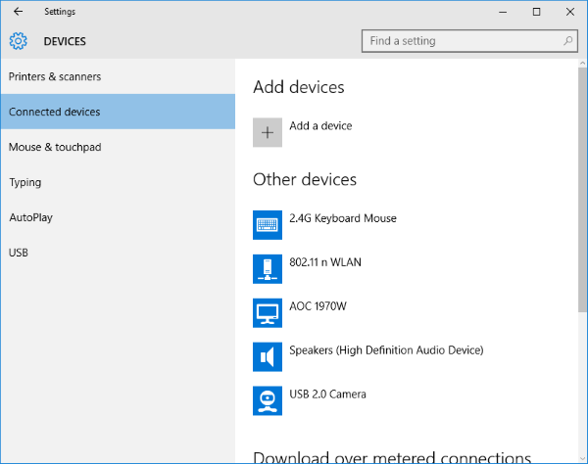Open the USB settings section
The image size is (588, 464).
19,253
